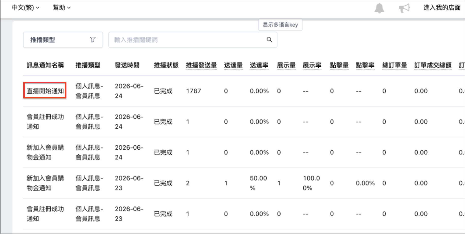
Task: Click 個人訊息-會員訊息 type in 直播開始通知 row
Action: tap(89, 91)
